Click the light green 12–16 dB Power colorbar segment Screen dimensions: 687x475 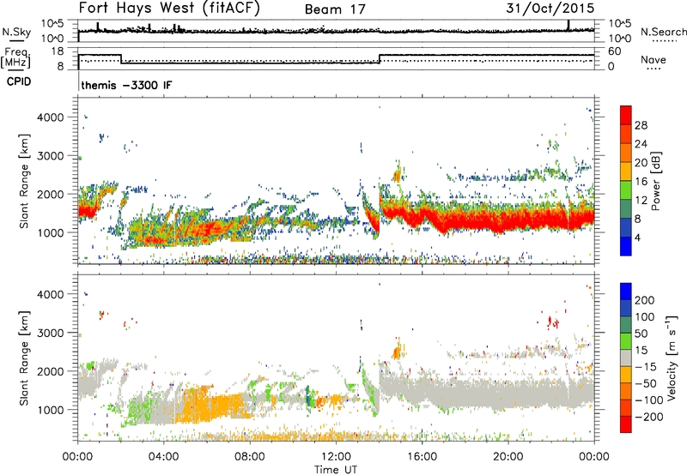coord(626,190)
